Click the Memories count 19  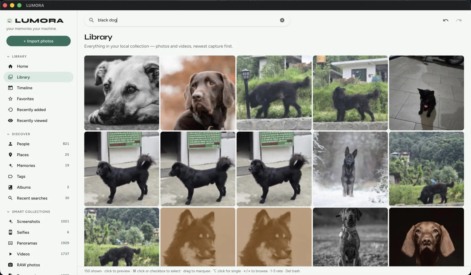(x=67, y=165)
